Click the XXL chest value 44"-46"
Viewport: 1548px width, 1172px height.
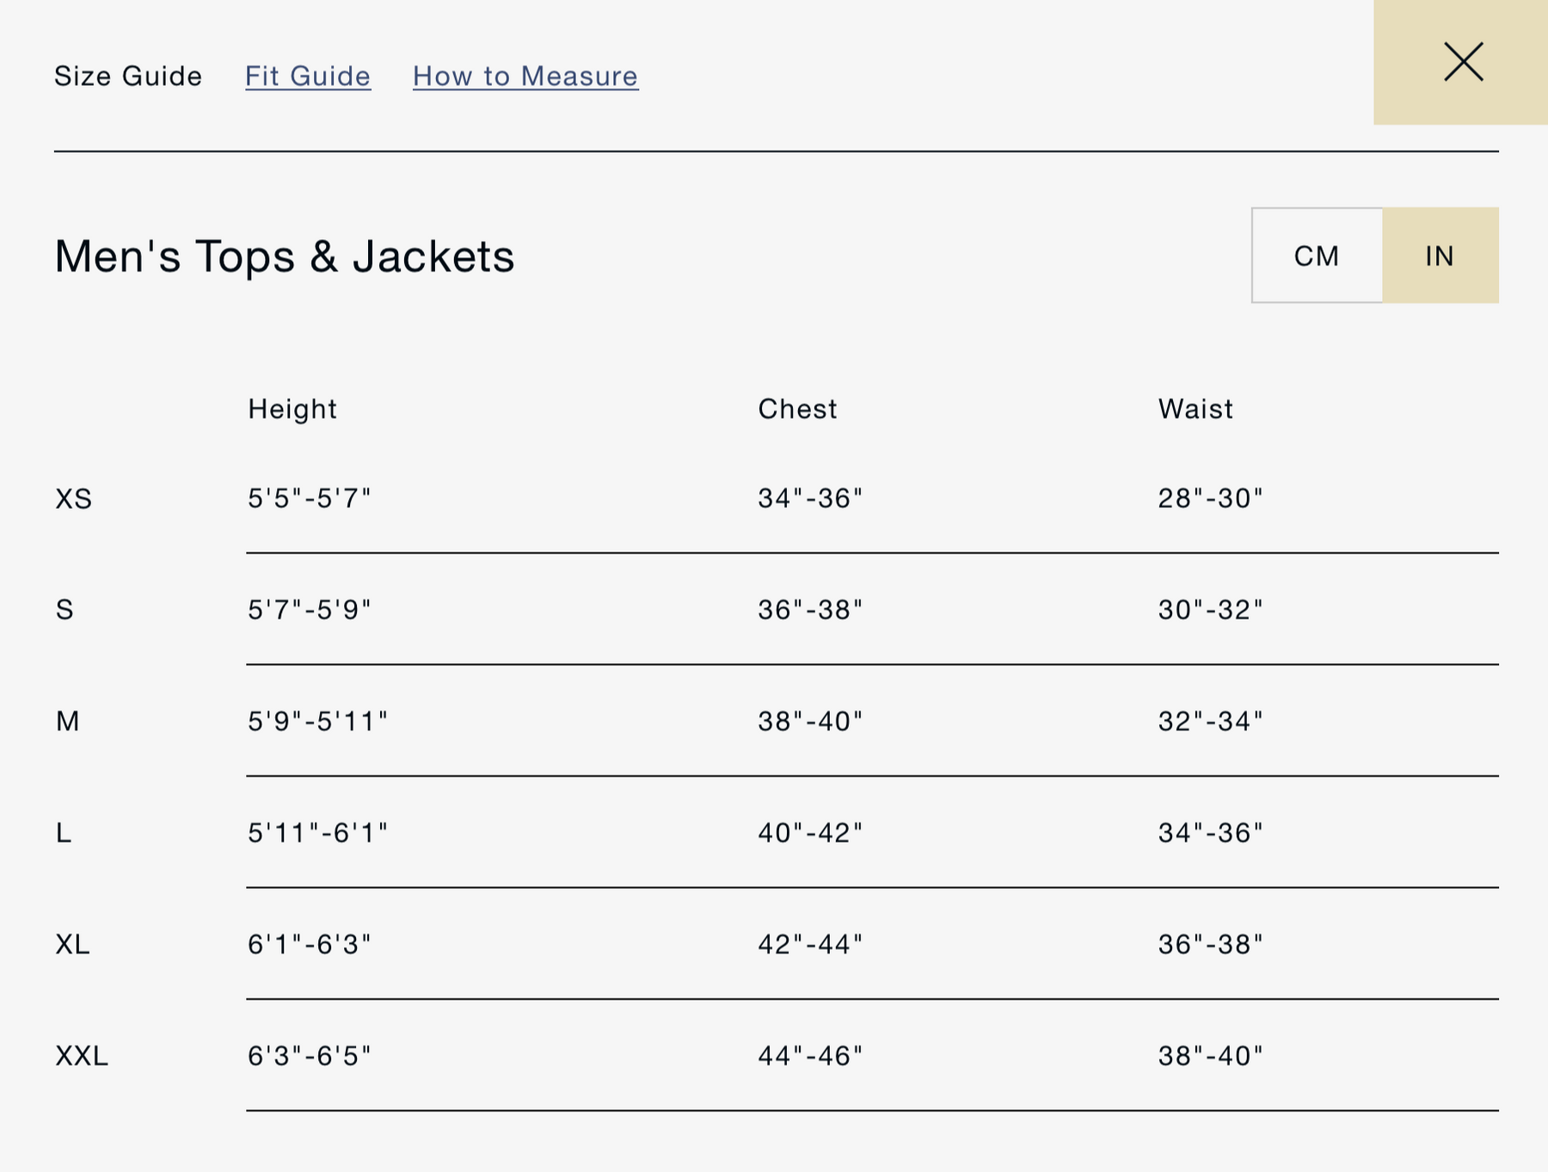point(810,1055)
